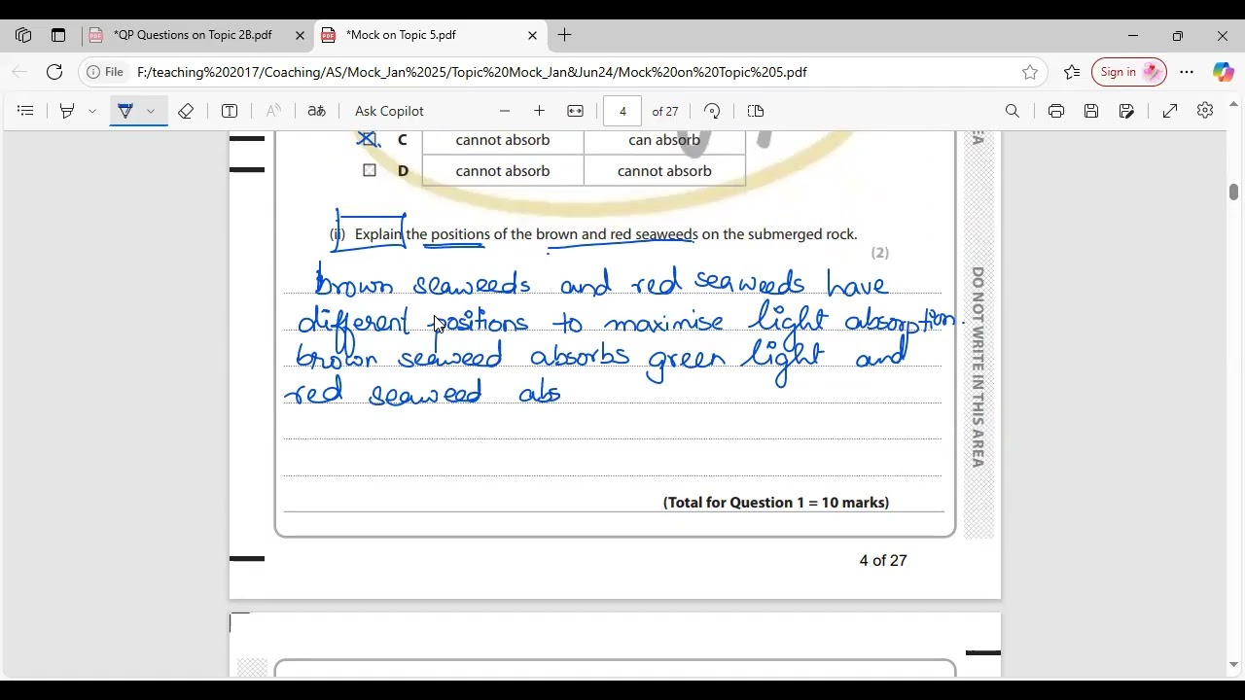Open the Copilot sidebar icon

1223,72
